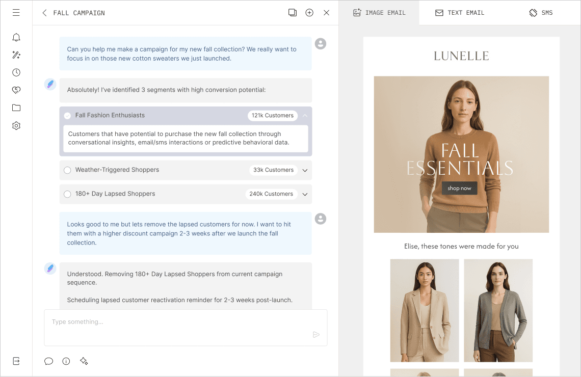
Task: Switch to IMAGE EMAIL tab
Action: pos(379,13)
